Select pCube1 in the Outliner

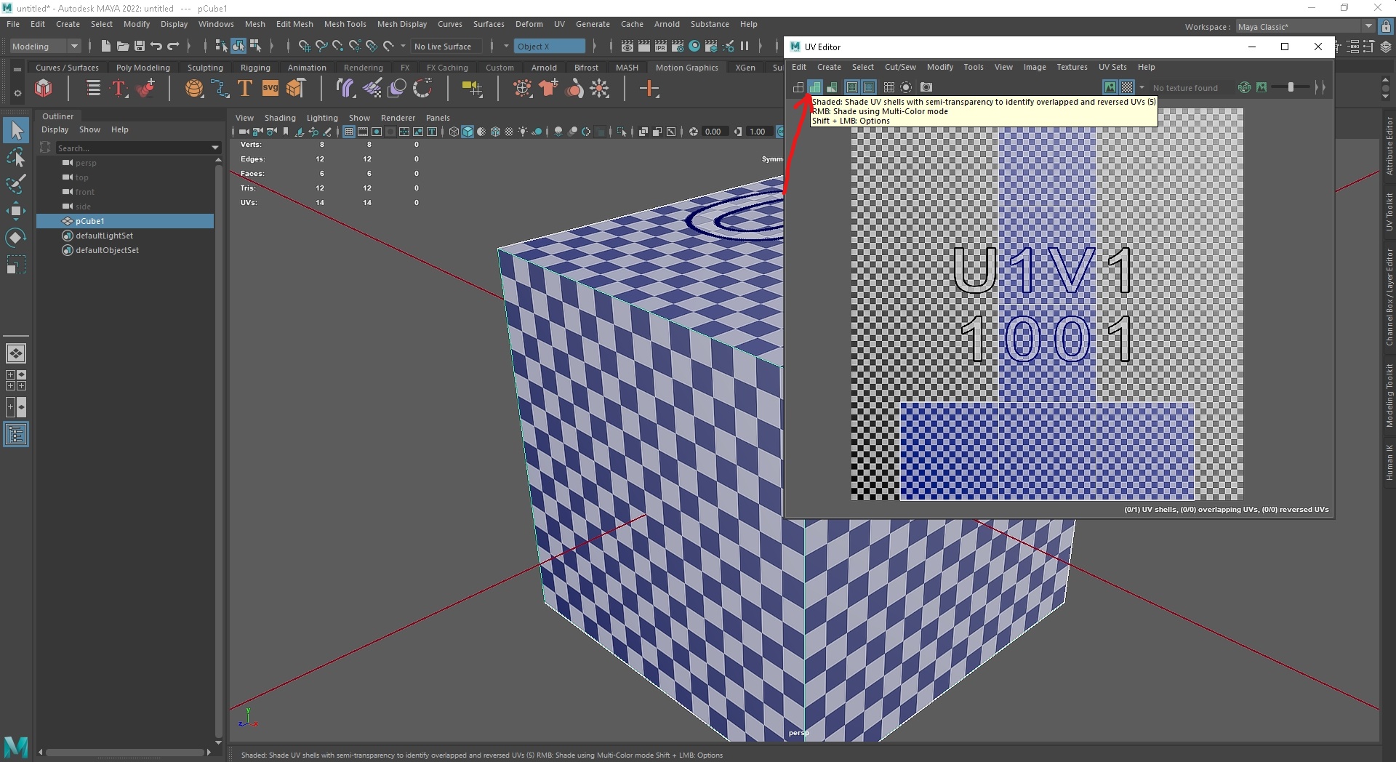pyautogui.click(x=89, y=221)
